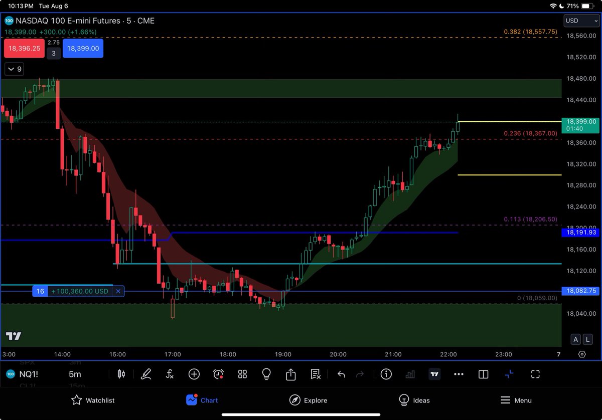Open chart settings gear icon on axis
Image resolution: width=602 pixels, height=420 pixels.
[582, 354]
